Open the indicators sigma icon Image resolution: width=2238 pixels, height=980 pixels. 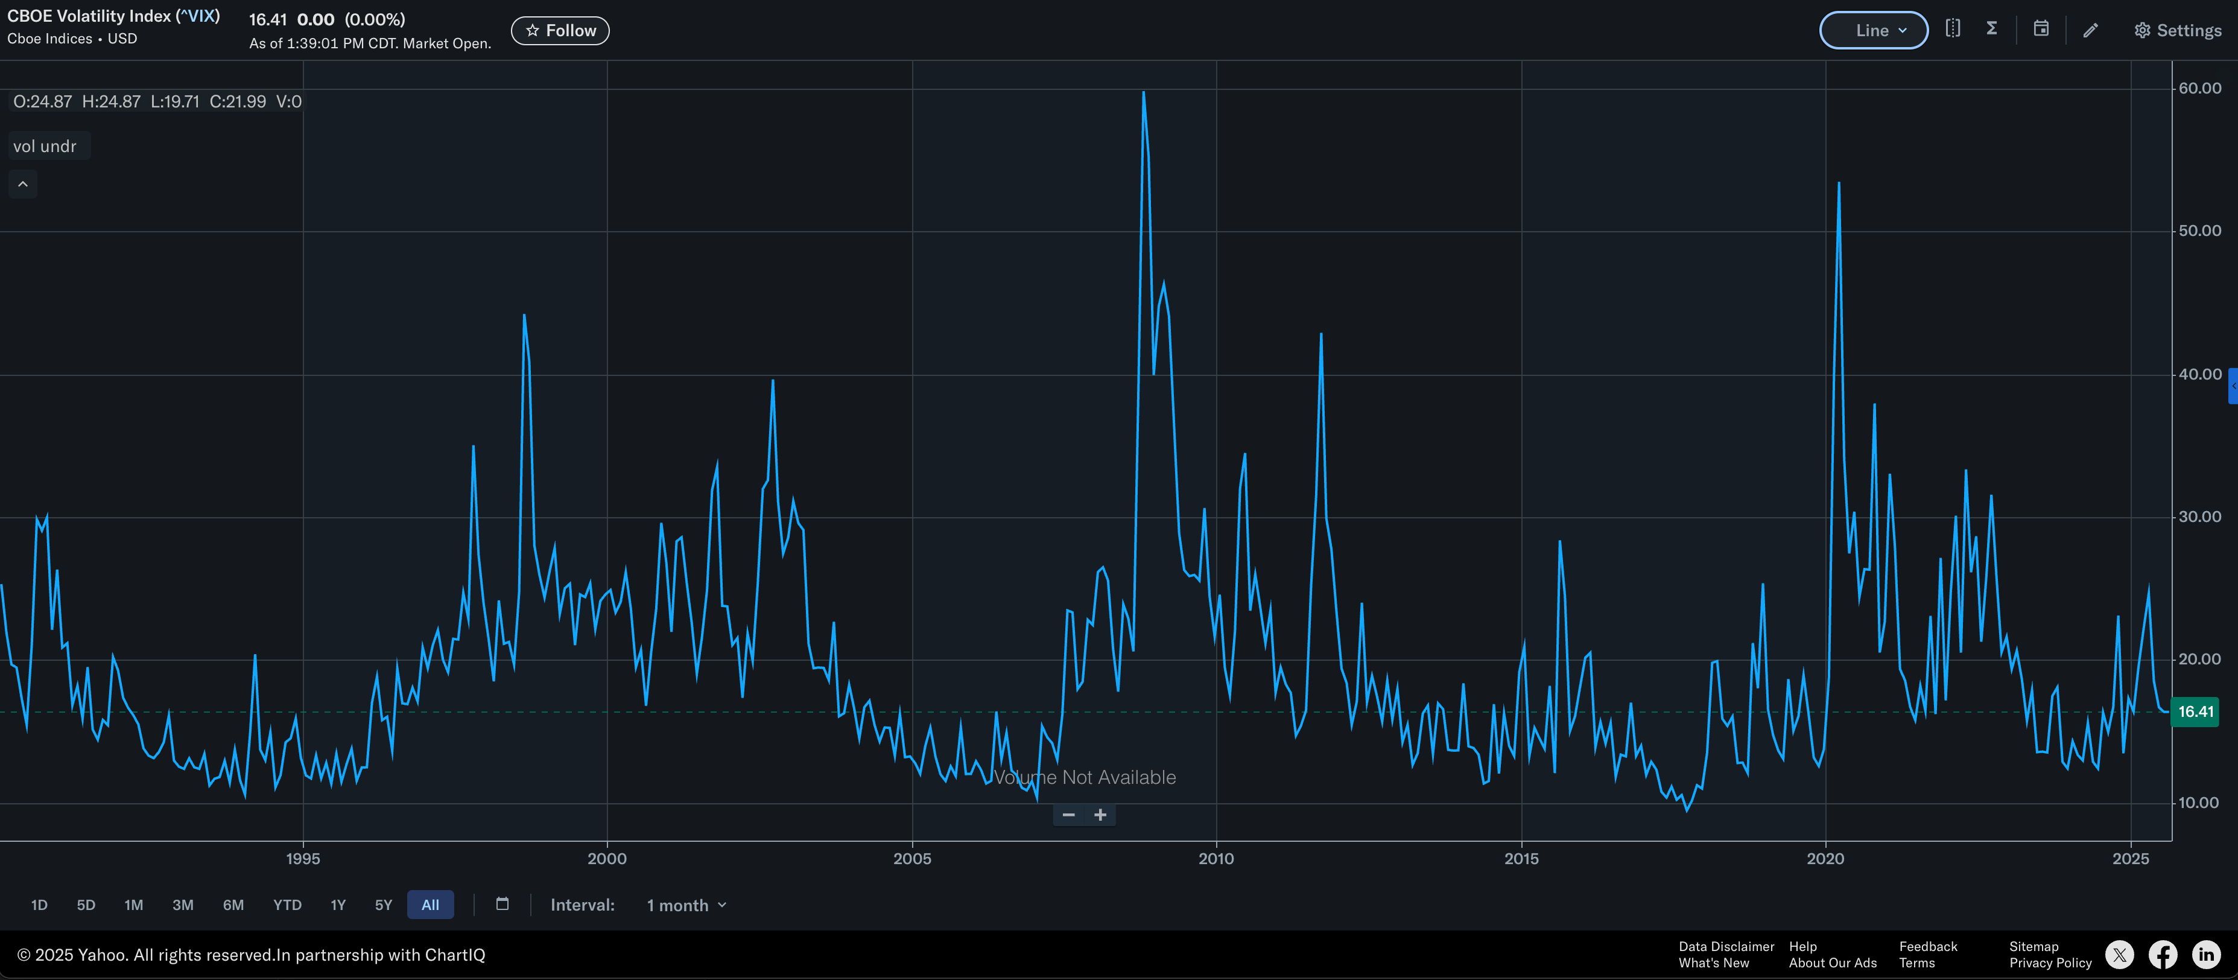[x=1991, y=29]
